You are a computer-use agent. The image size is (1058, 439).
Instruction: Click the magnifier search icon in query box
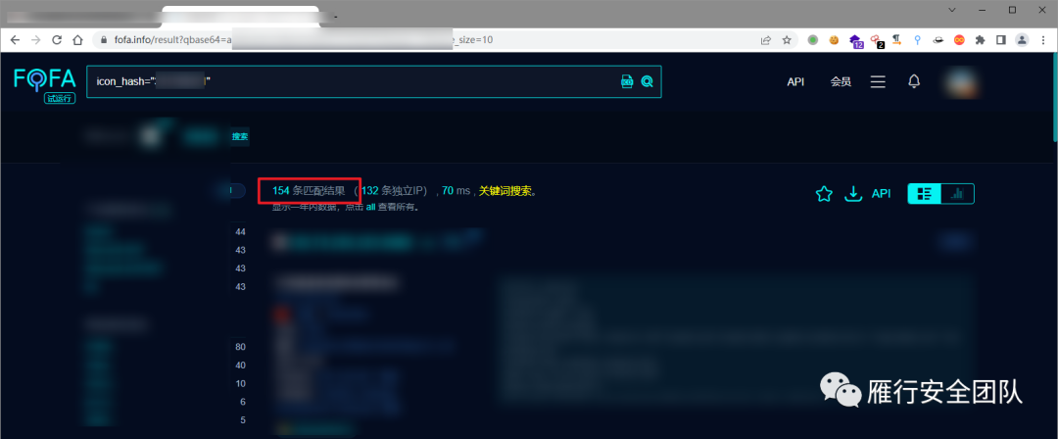point(648,81)
